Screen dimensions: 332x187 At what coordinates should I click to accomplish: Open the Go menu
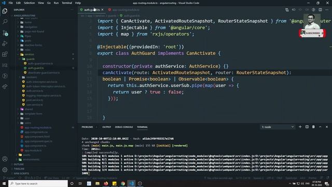click(49, 3)
